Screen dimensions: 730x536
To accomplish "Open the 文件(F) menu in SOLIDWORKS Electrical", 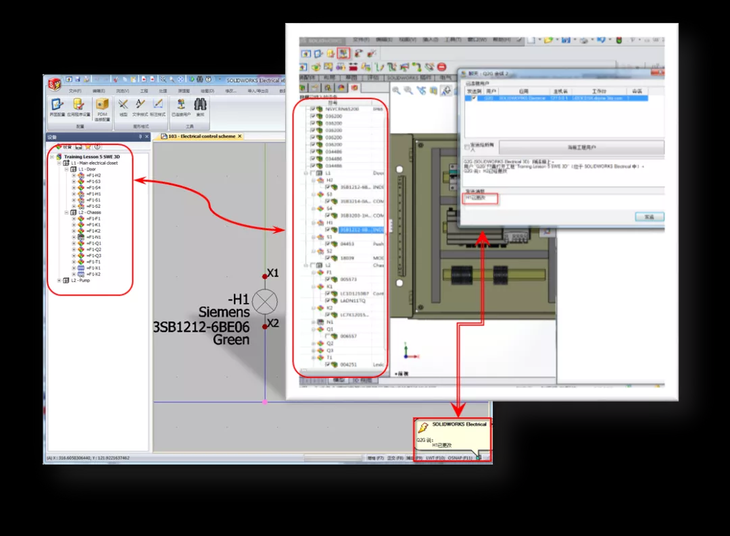I will [74, 90].
